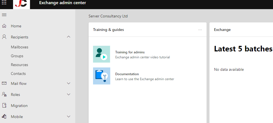The image size is (273, 123).
Task: Open the Documentation clipboard thumbnail
Action: 101,76
